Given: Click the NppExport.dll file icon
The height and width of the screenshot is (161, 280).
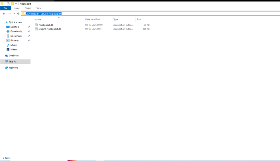Looking at the screenshot, I should pyautogui.click(x=36, y=25).
